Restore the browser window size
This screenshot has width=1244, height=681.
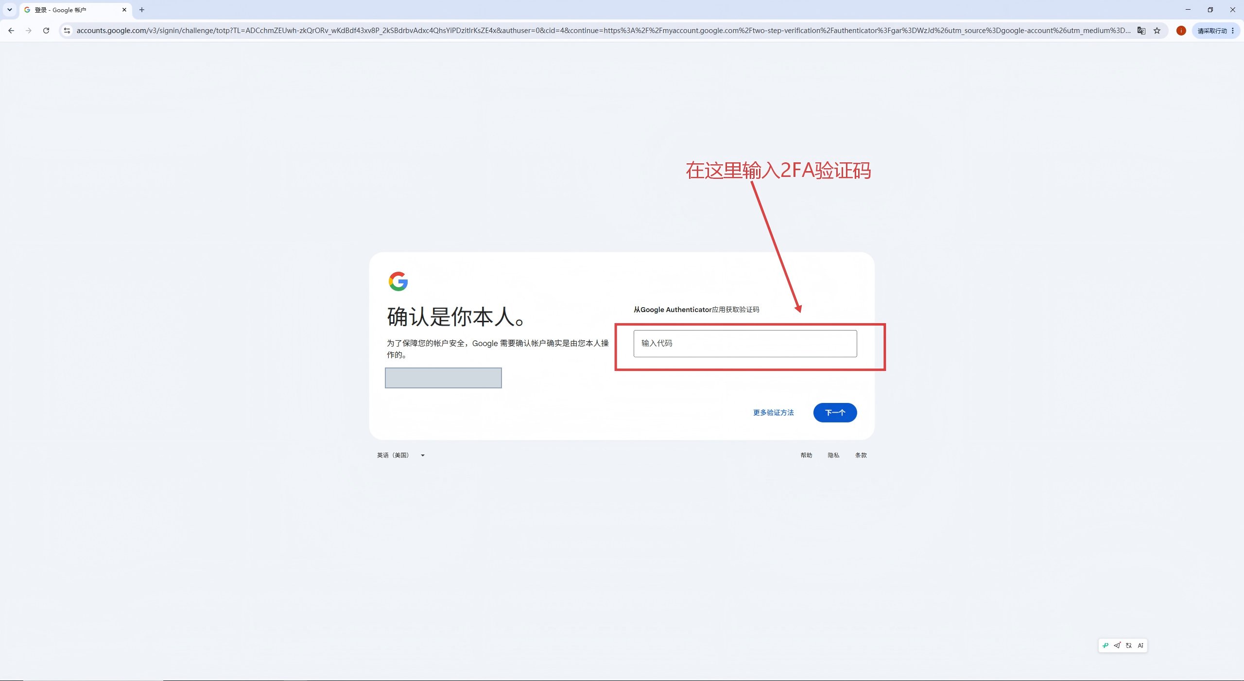tap(1210, 10)
